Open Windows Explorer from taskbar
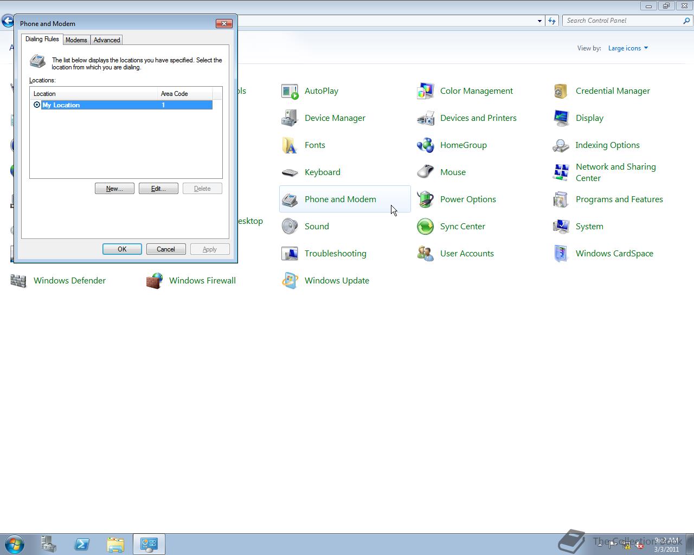This screenshot has height=555, width=694. coord(115,544)
